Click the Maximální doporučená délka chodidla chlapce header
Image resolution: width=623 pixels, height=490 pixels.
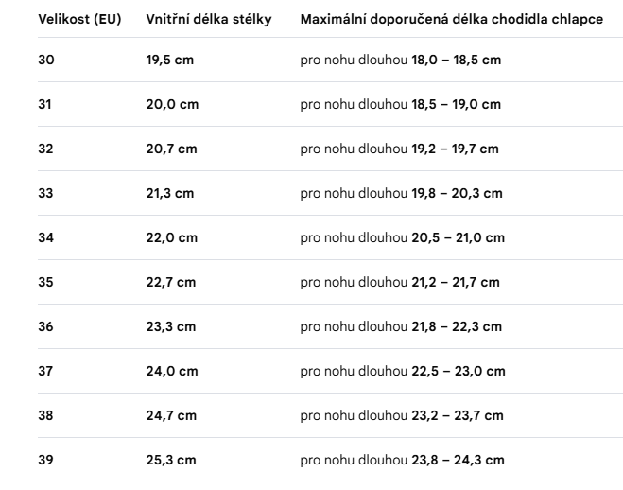[x=452, y=19]
